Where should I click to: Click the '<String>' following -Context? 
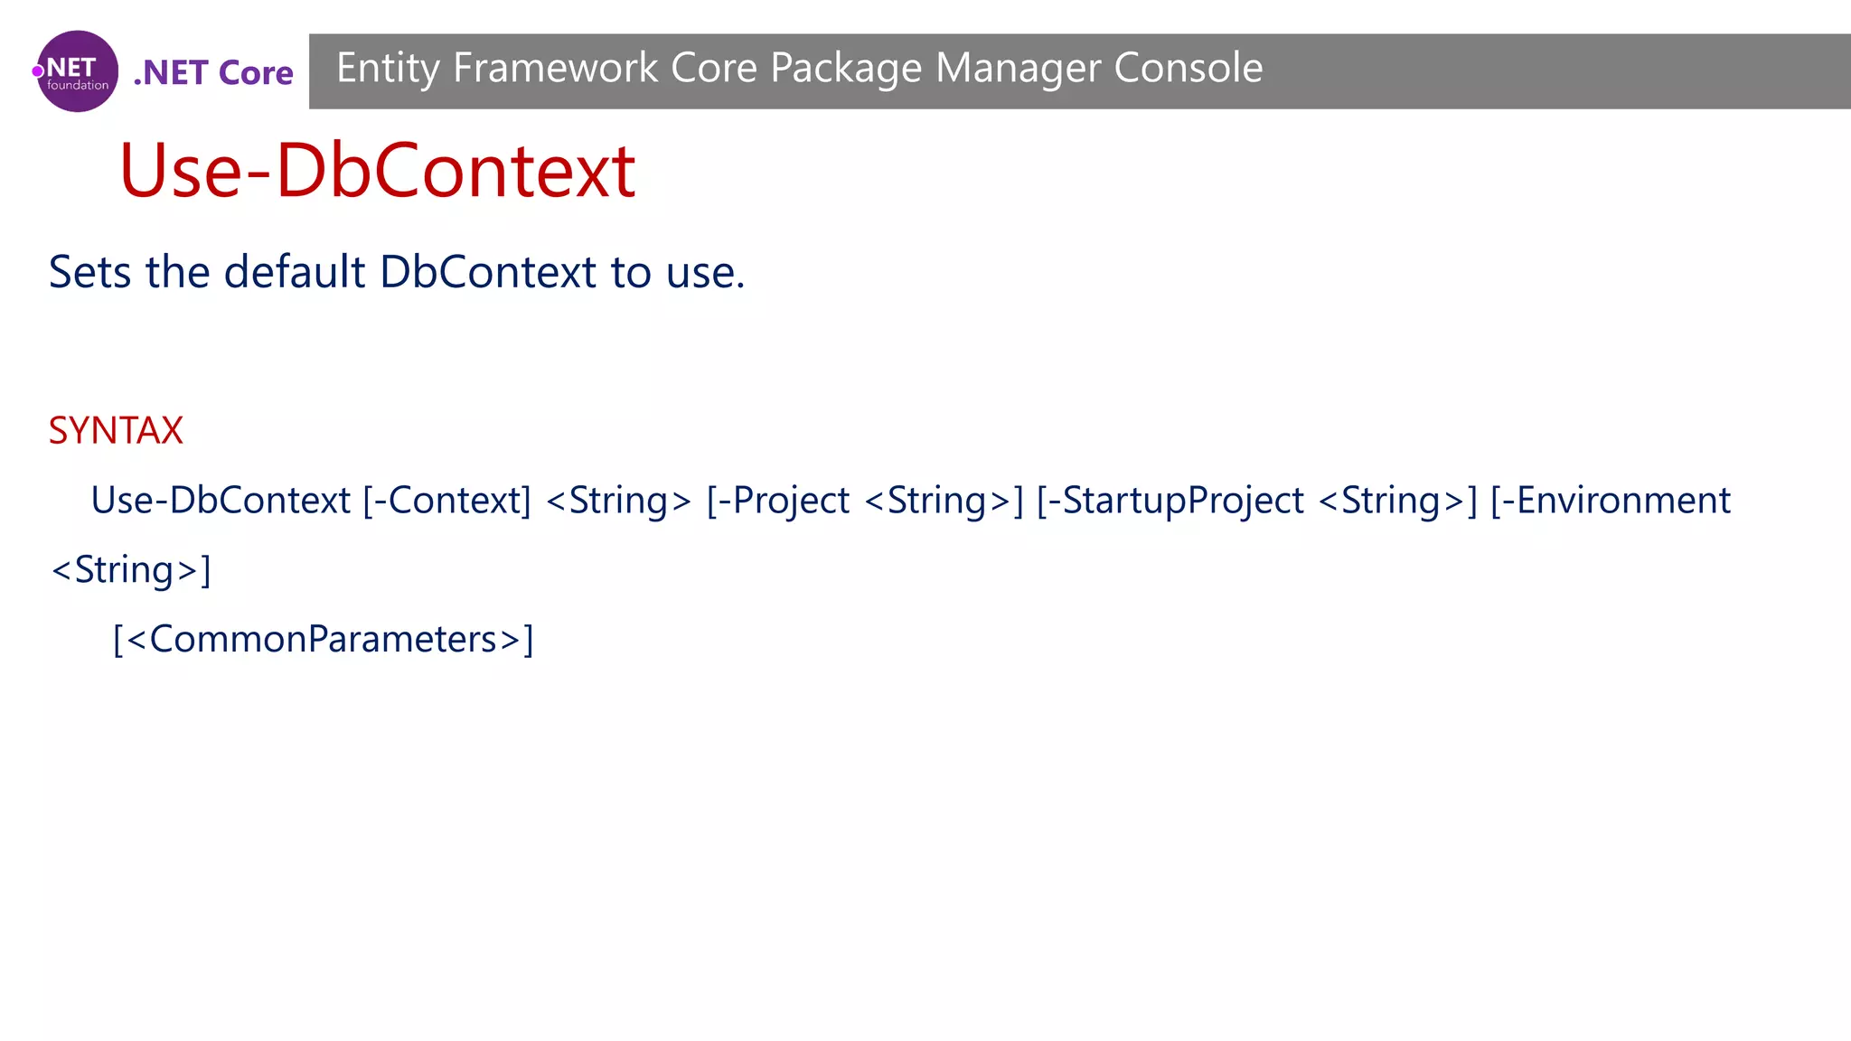click(x=618, y=501)
